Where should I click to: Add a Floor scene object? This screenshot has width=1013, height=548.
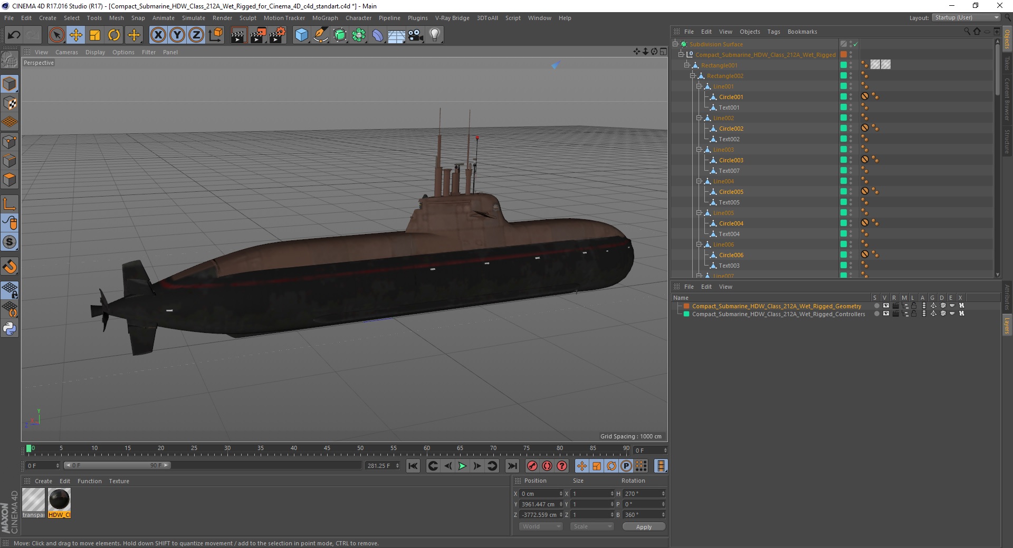pos(397,35)
